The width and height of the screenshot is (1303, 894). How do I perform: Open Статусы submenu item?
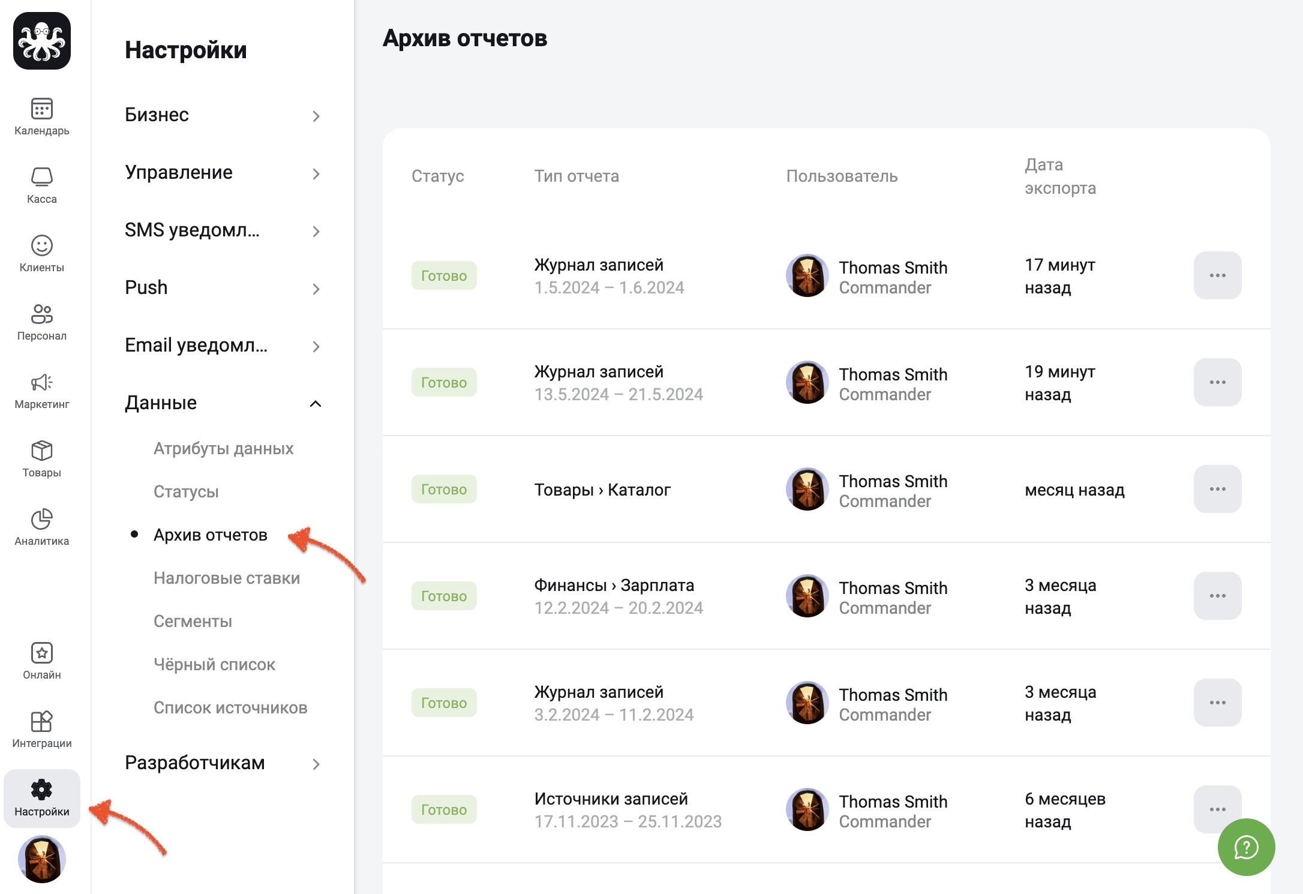[186, 492]
